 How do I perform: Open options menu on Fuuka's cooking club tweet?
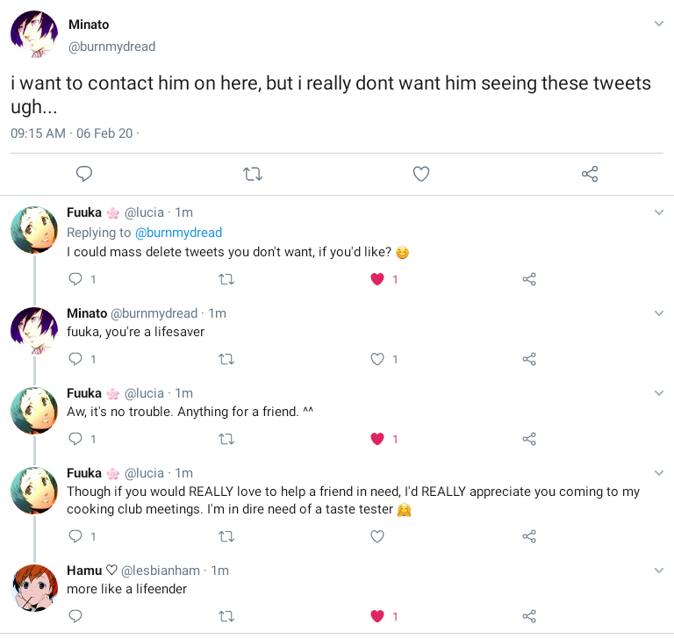click(x=659, y=473)
